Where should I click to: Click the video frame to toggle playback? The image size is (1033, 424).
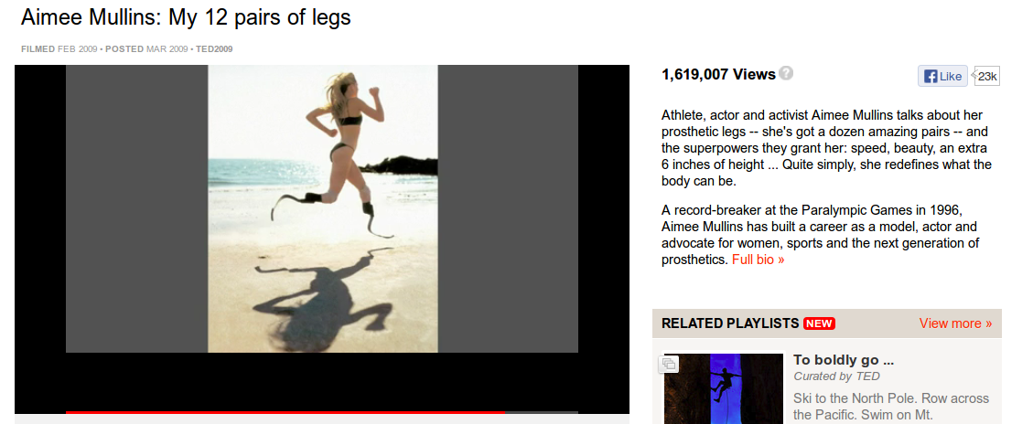coord(321,208)
